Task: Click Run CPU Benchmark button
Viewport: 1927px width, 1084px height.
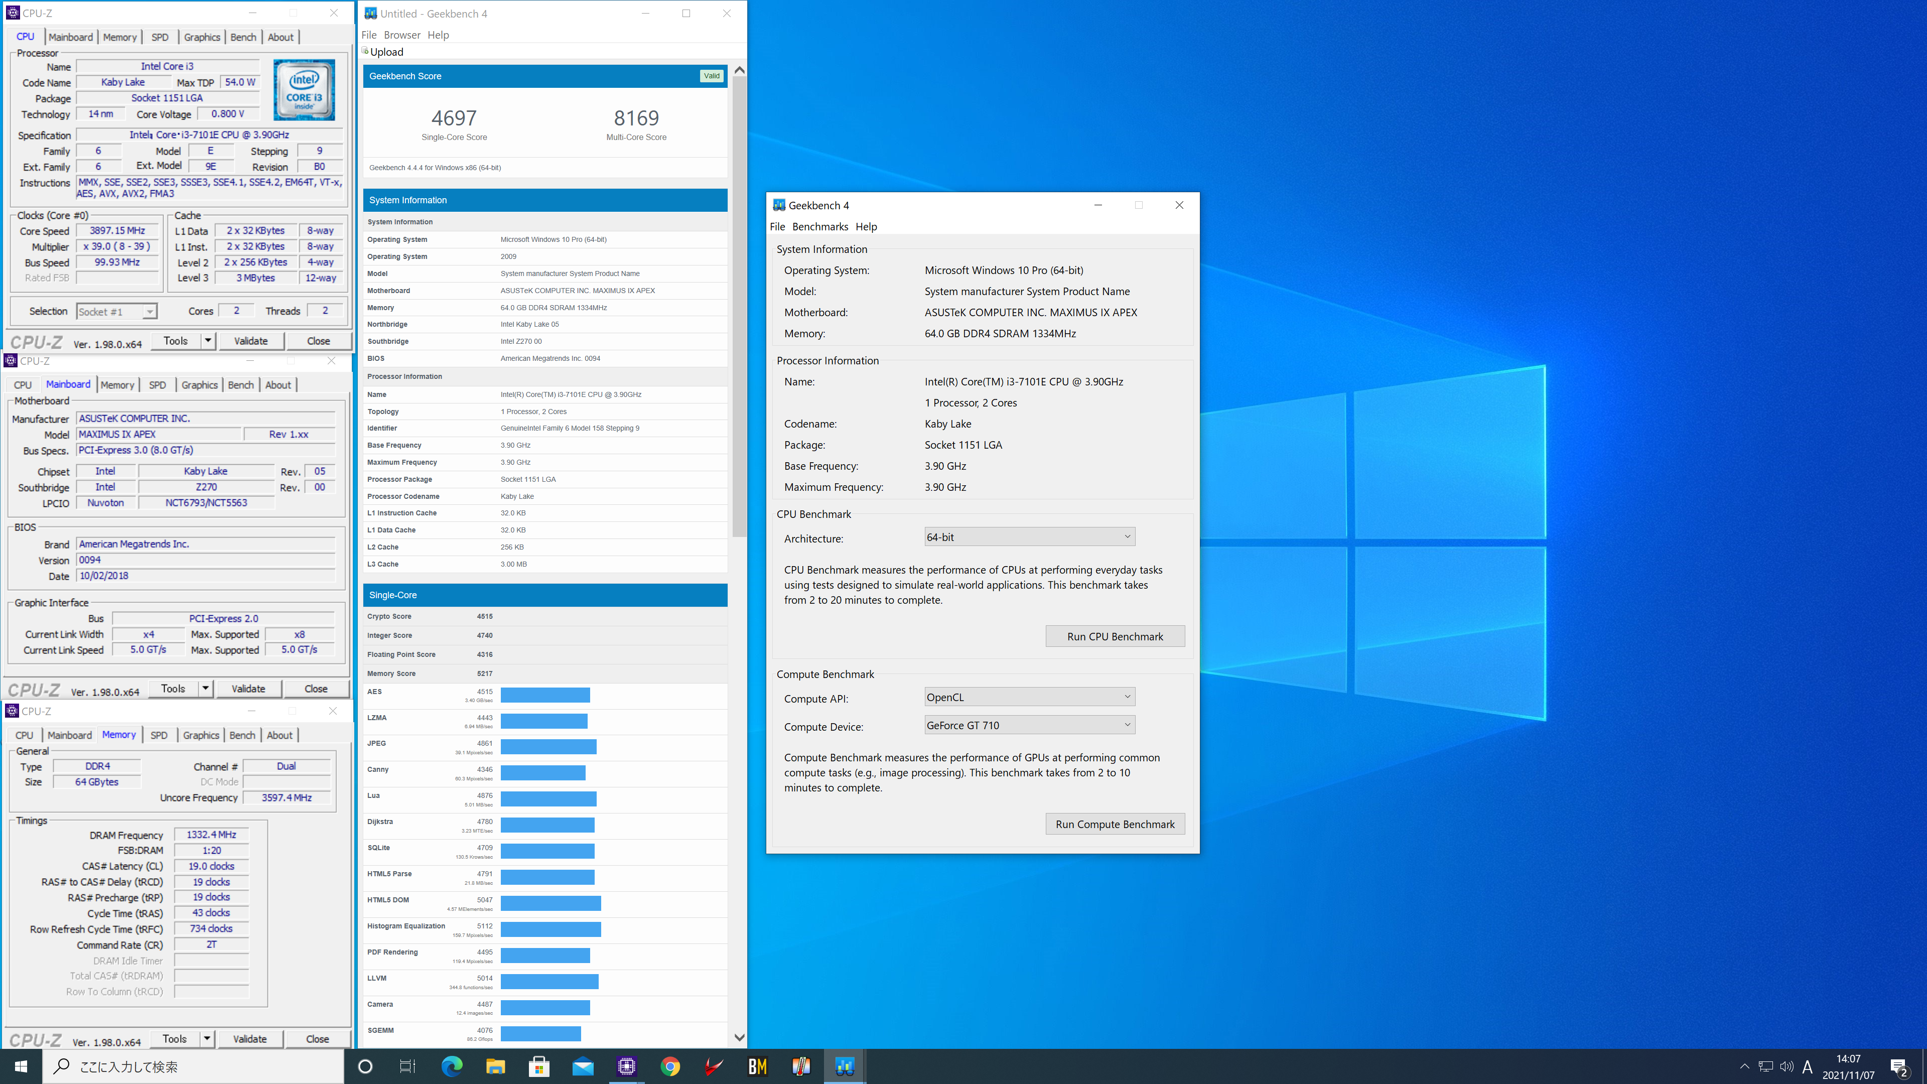Action: point(1115,636)
